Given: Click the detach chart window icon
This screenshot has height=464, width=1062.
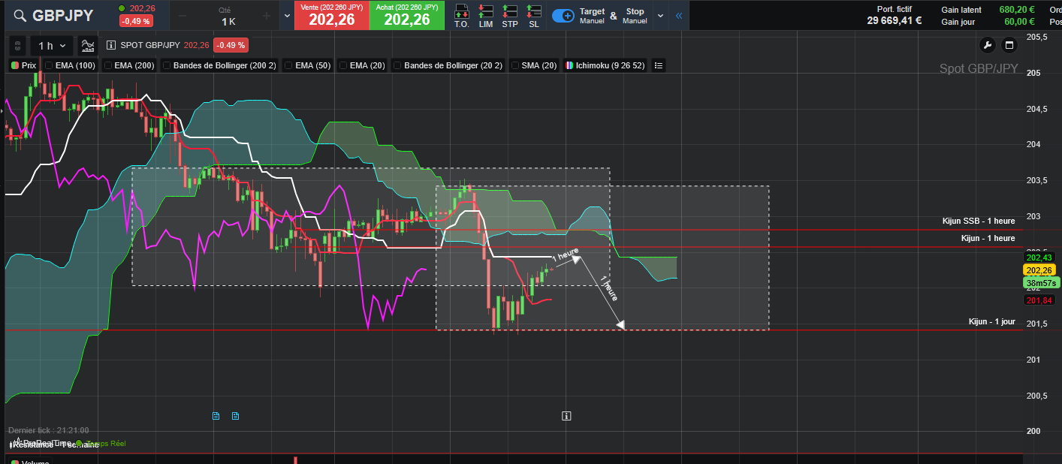Looking at the screenshot, I should [x=1009, y=45].
